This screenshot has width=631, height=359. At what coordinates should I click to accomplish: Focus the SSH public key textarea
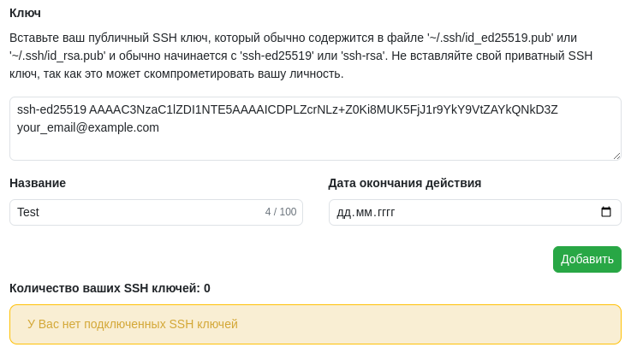[315, 128]
